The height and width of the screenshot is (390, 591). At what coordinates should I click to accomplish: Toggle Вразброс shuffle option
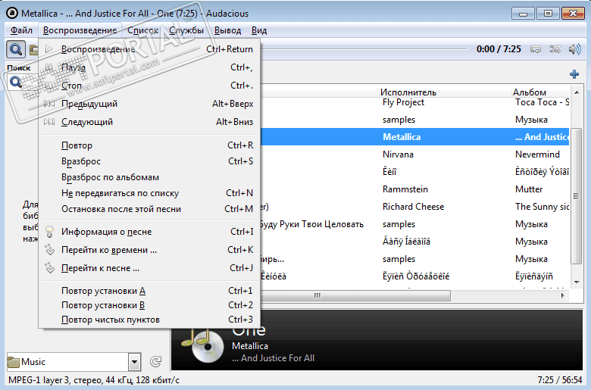pos(149,161)
